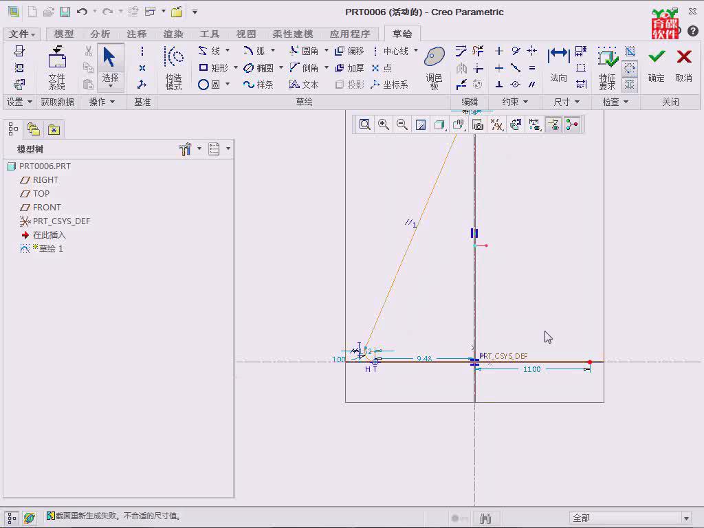Select the Thicken (加厚) tool
The width and height of the screenshot is (704, 528).
point(350,68)
